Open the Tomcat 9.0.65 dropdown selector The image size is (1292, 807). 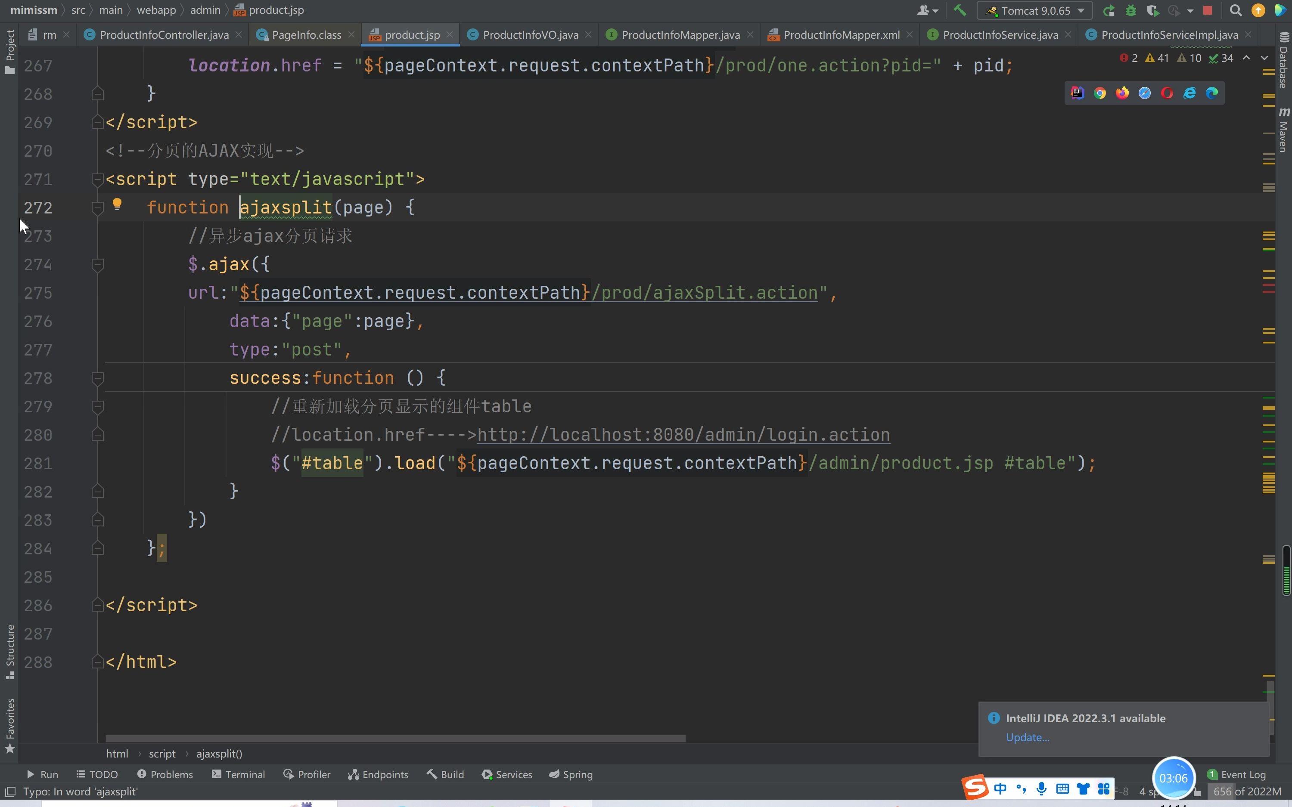click(1035, 9)
